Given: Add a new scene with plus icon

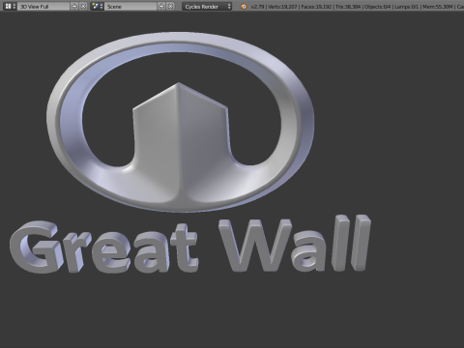Looking at the screenshot, I should point(161,6).
